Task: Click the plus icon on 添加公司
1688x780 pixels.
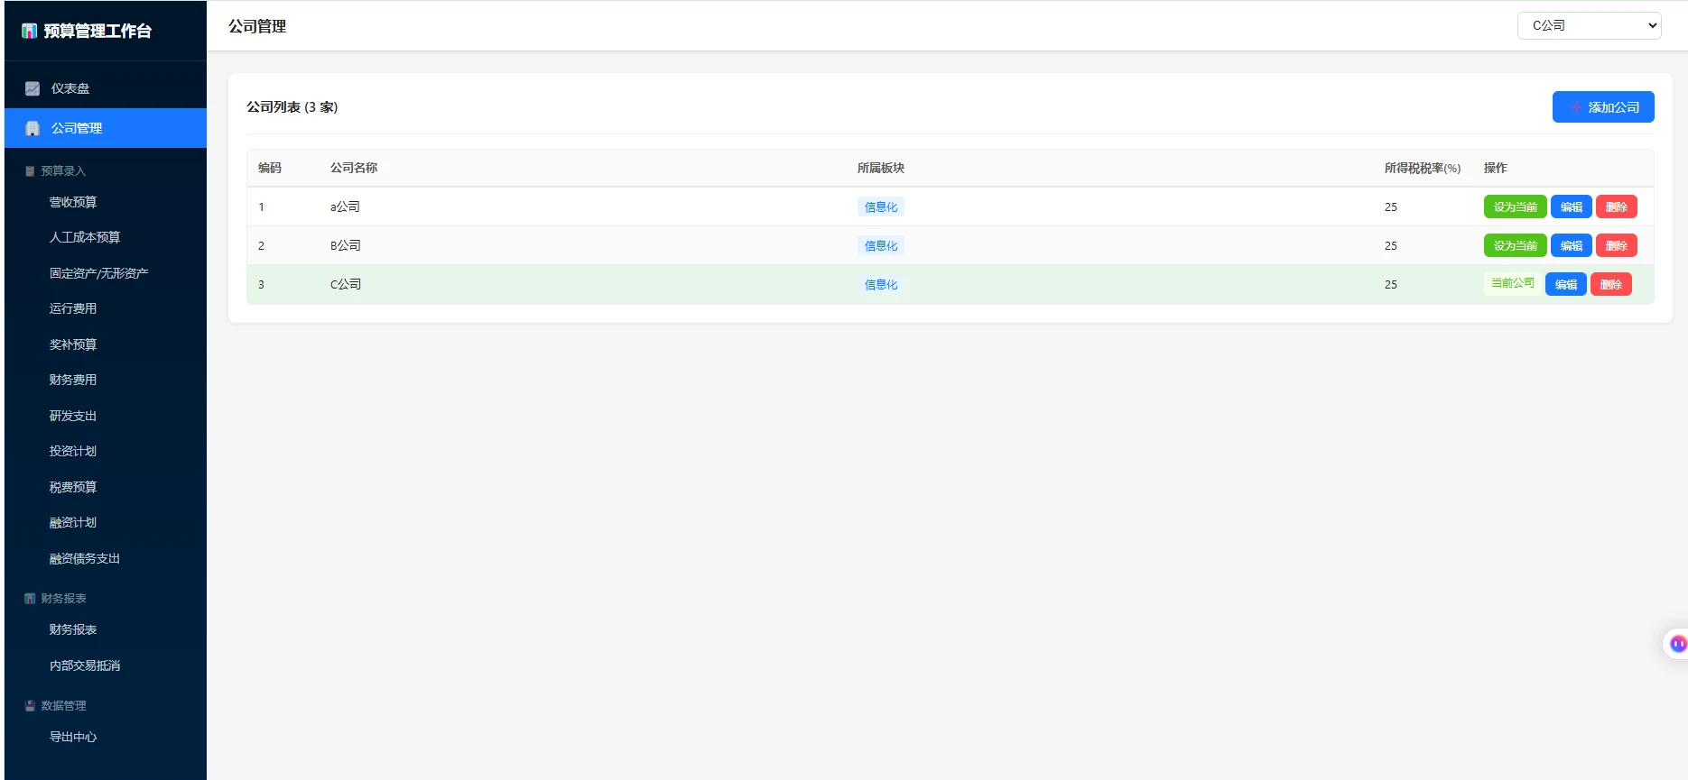Action: click(1576, 107)
